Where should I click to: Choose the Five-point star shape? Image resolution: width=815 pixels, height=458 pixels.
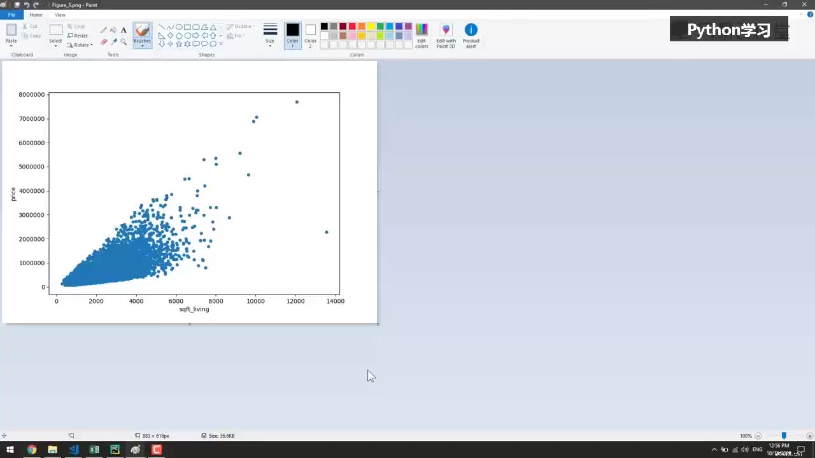[179, 44]
